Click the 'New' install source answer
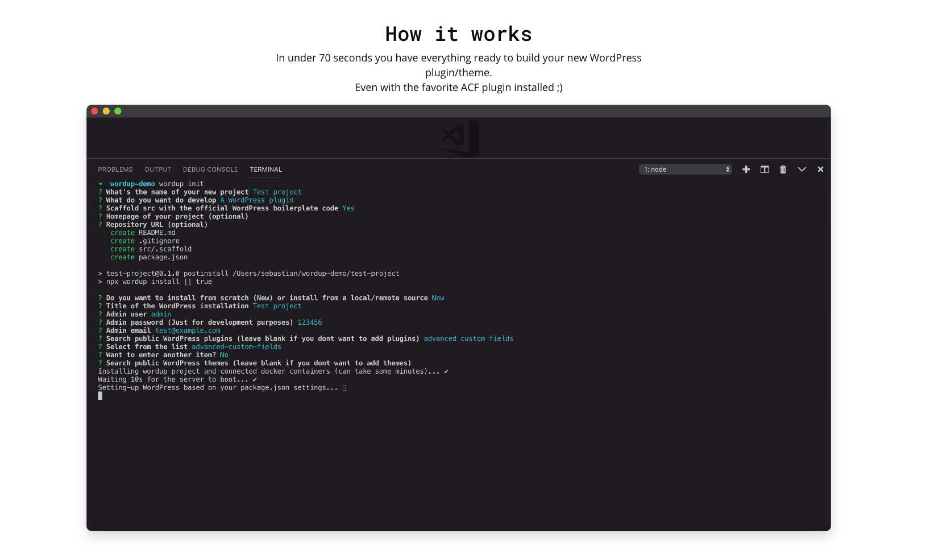This screenshot has height=554, width=930. point(438,298)
